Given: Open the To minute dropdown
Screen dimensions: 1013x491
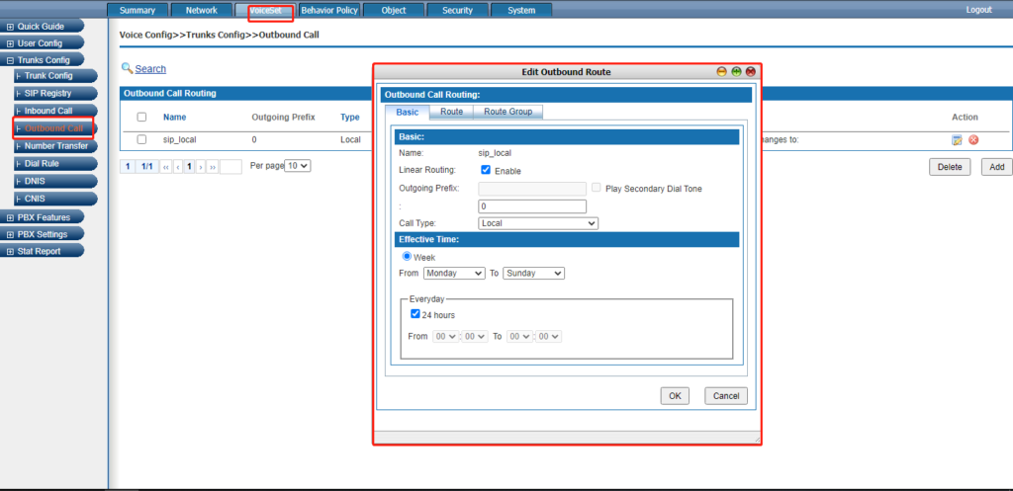Looking at the screenshot, I should tap(549, 336).
